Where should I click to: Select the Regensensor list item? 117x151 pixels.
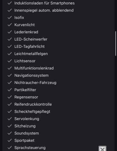click(26, 97)
